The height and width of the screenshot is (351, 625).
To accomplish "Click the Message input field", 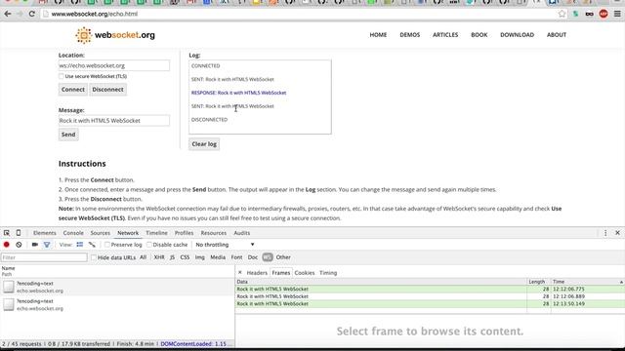I will 114,121.
